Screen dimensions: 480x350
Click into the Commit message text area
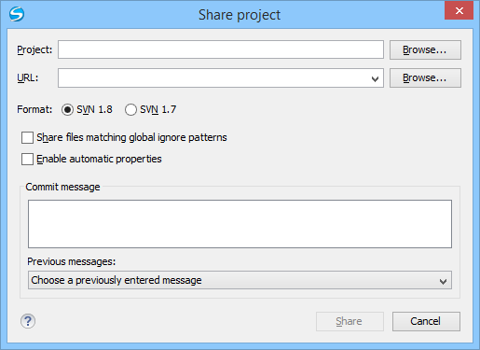pyautogui.click(x=240, y=224)
